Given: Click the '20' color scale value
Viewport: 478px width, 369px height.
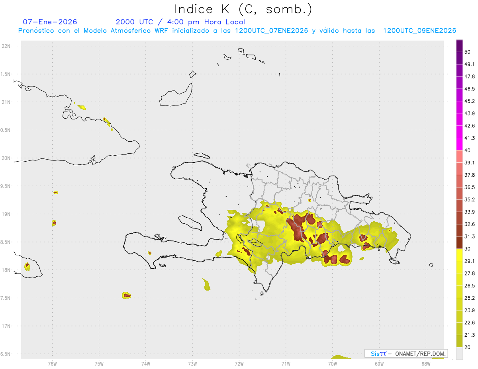Looking at the screenshot, I should point(468,347).
